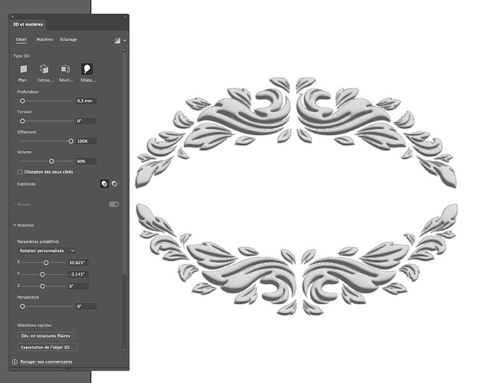The height and width of the screenshot is (383, 477).
Task: Toggle the Biseau switch
Action: (114, 204)
